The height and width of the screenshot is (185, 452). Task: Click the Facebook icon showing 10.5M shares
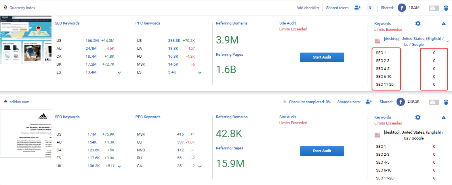[x=402, y=8]
